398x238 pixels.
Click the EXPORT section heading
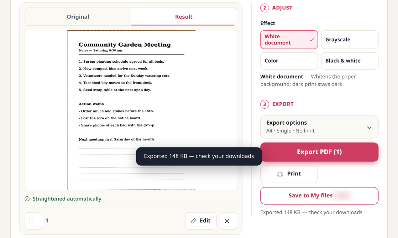point(283,104)
